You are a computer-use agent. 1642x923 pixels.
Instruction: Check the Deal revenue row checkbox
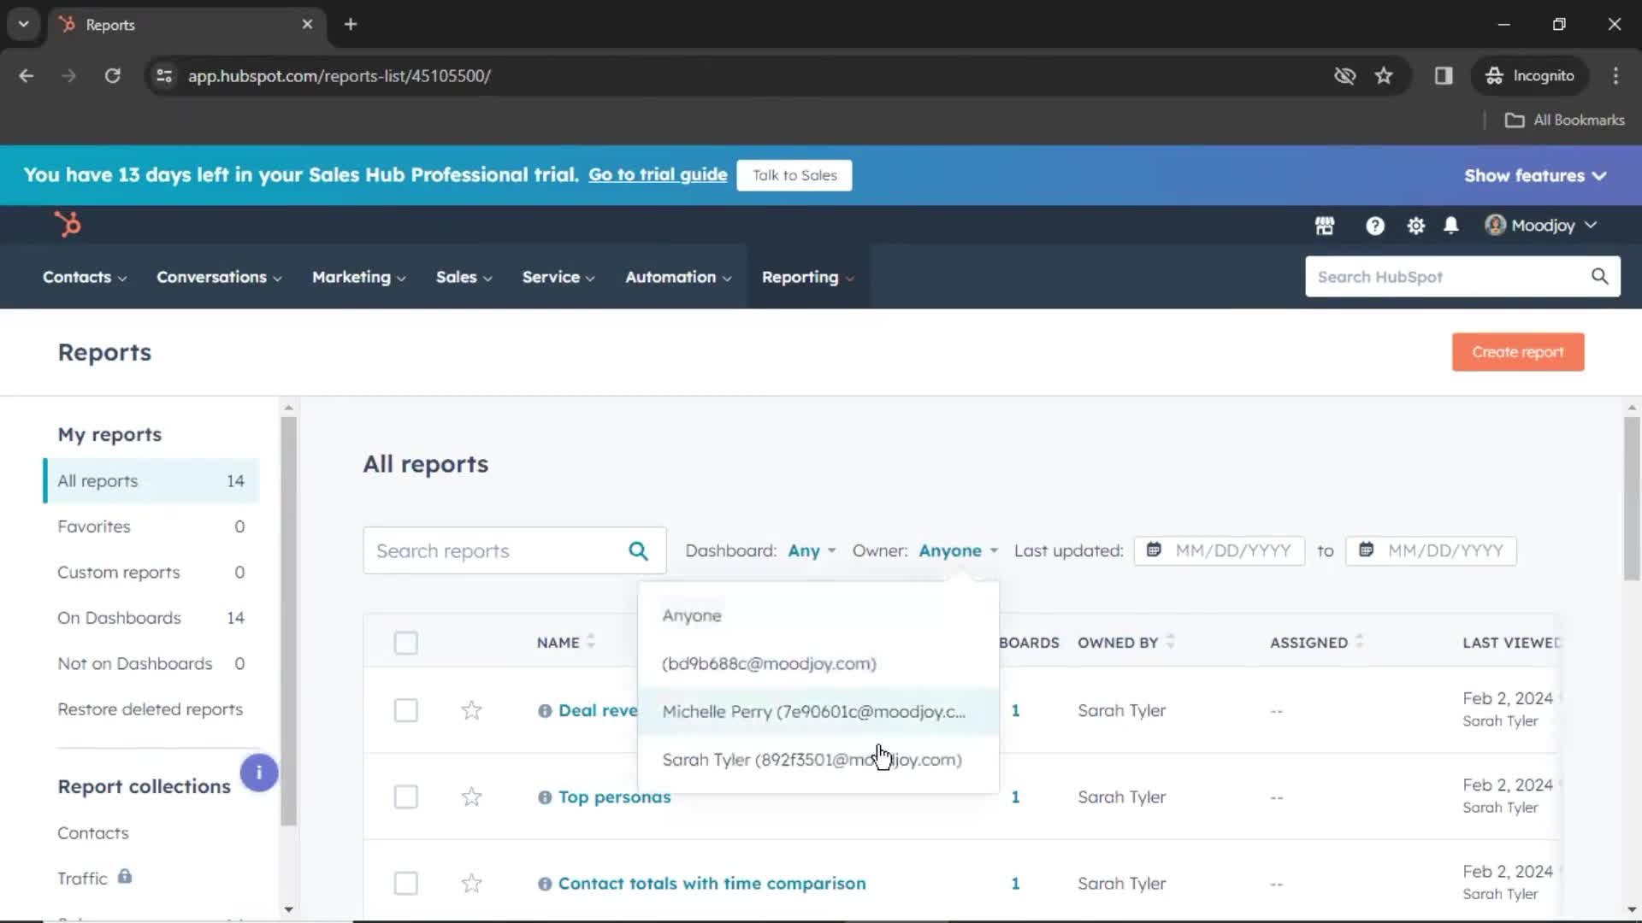pos(406,710)
